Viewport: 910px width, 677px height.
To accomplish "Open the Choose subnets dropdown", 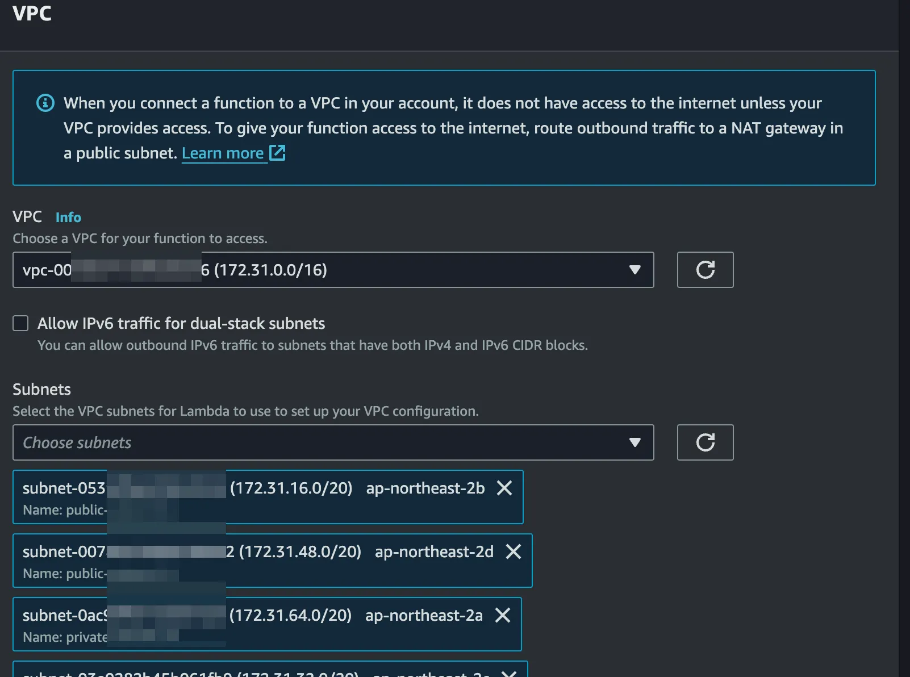I will [x=333, y=442].
